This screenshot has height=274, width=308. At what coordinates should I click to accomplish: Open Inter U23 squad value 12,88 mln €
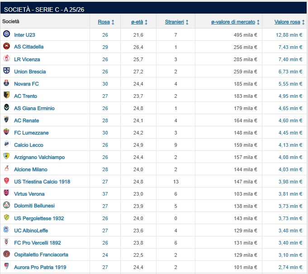pyautogui.click(x=289, y=35)
